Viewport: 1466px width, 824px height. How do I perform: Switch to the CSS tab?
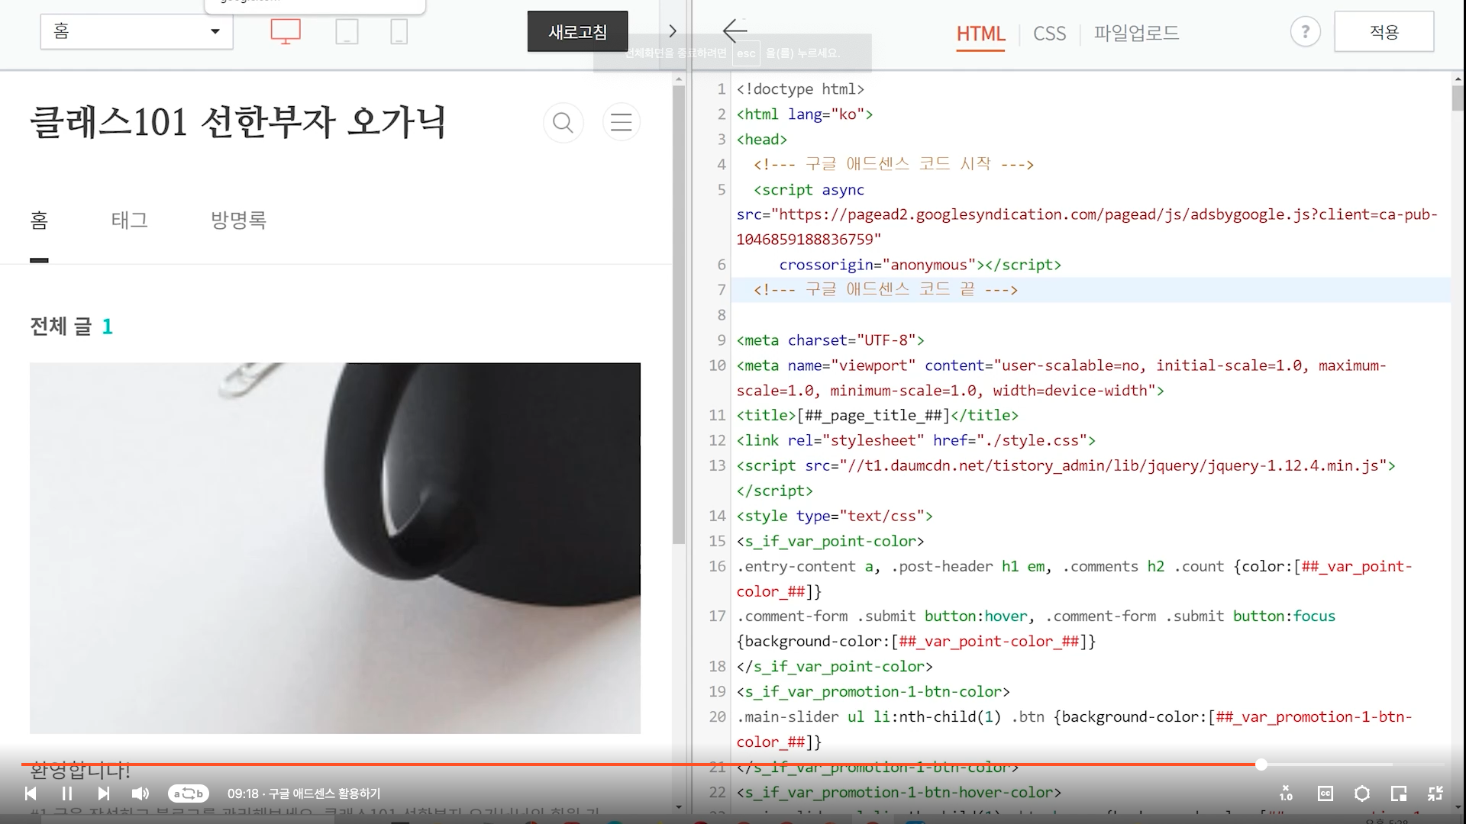pos(1049,34)
